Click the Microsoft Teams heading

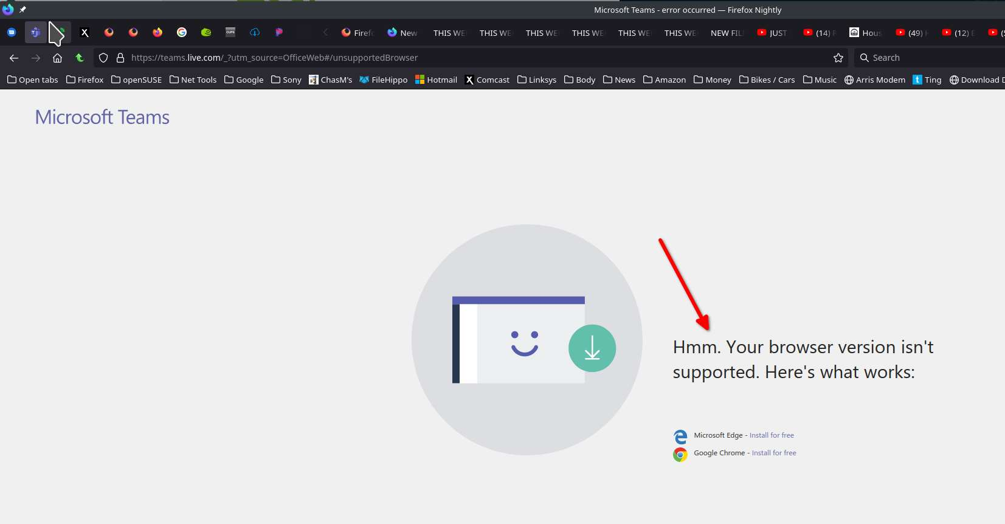pos(102,117)
